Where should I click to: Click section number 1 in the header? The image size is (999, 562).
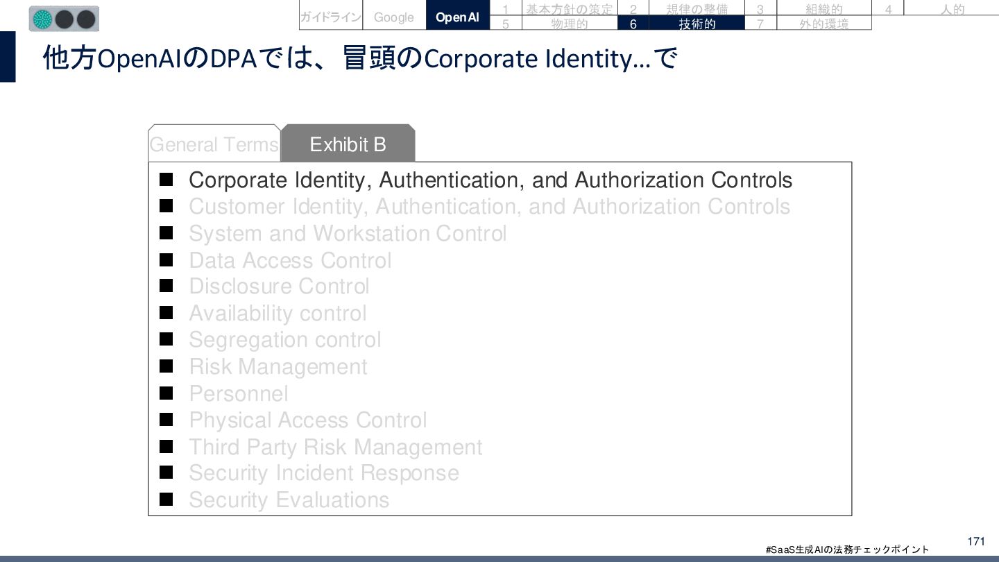point(506,9)
